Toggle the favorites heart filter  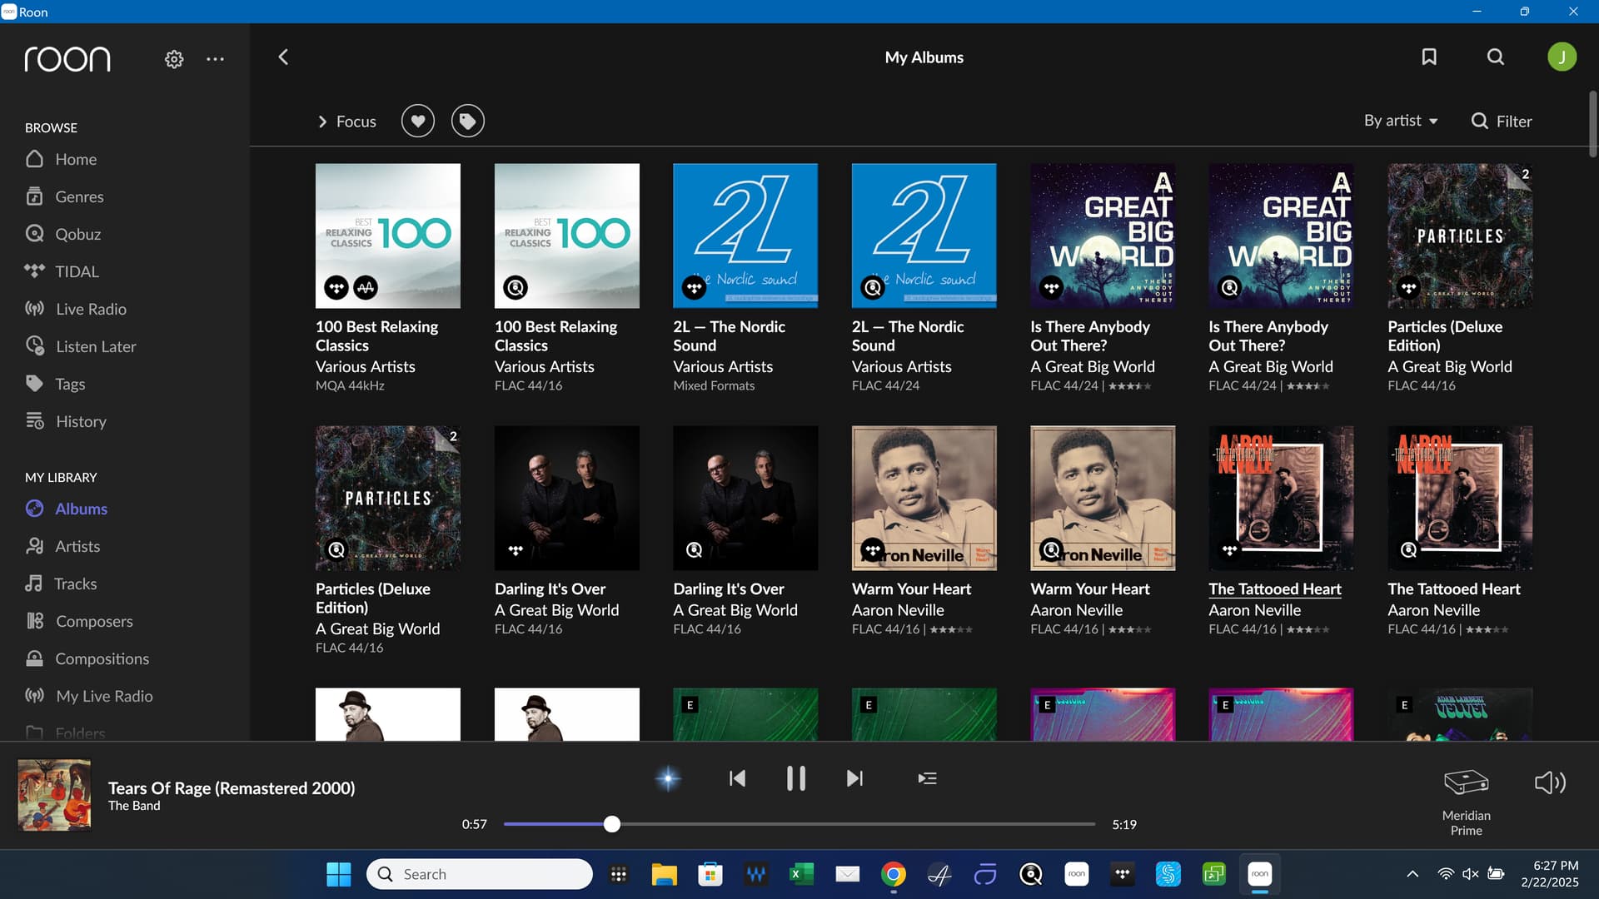pos(418,122)
